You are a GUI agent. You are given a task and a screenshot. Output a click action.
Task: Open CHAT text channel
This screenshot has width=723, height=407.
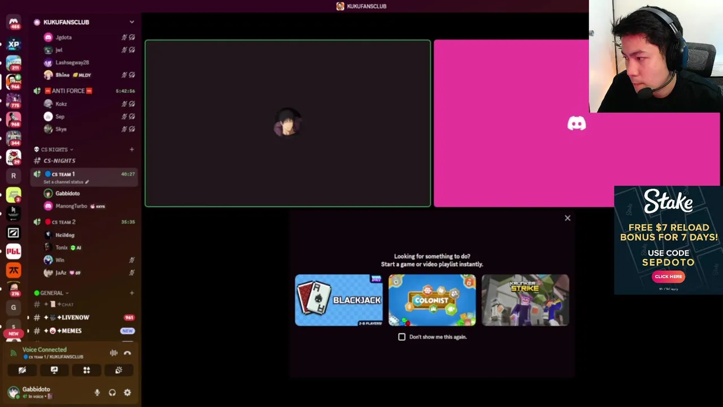(84, 305)
